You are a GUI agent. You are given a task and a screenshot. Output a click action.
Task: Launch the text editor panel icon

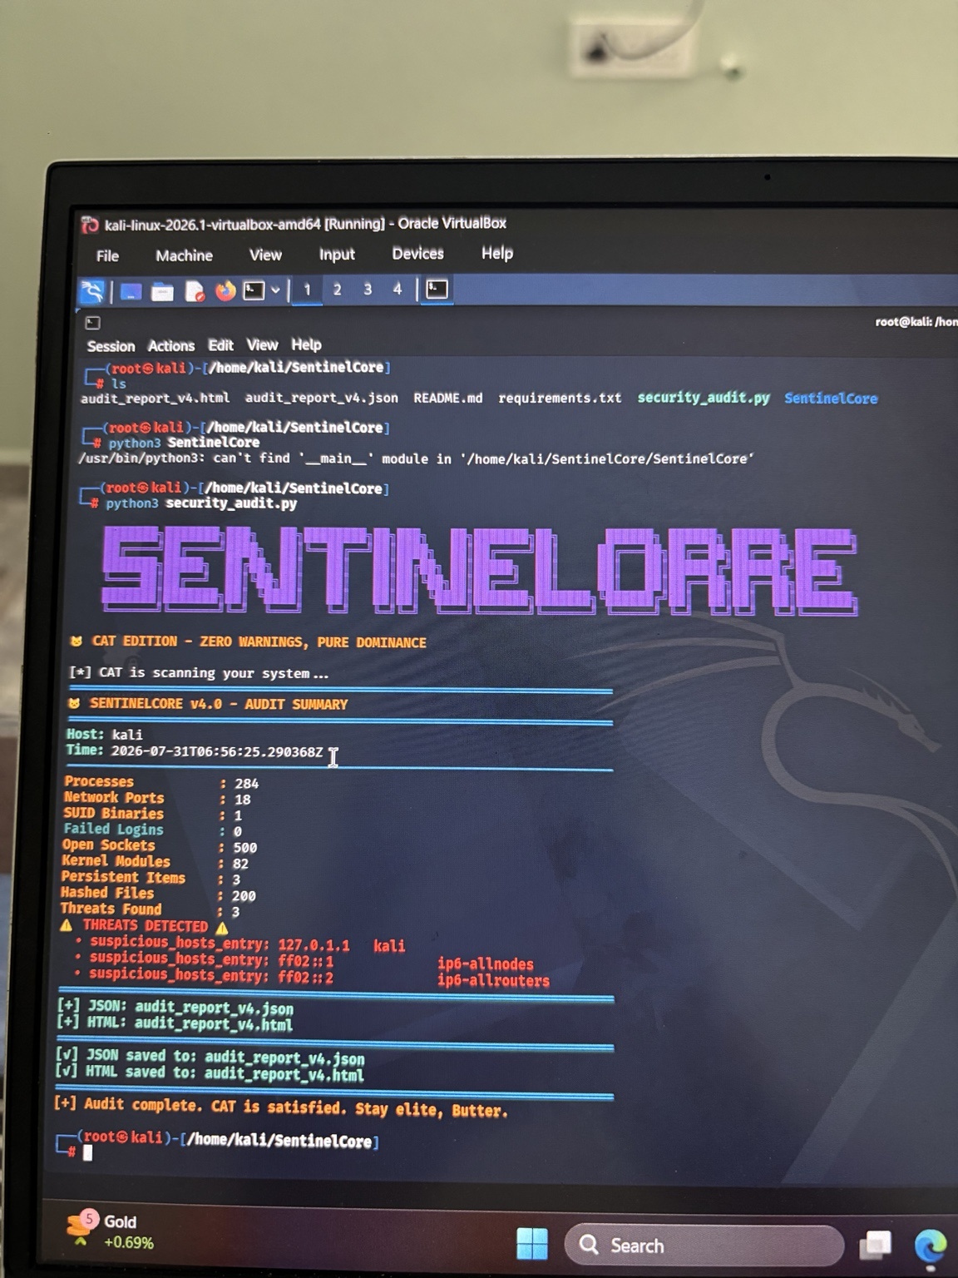pos(195,291)
